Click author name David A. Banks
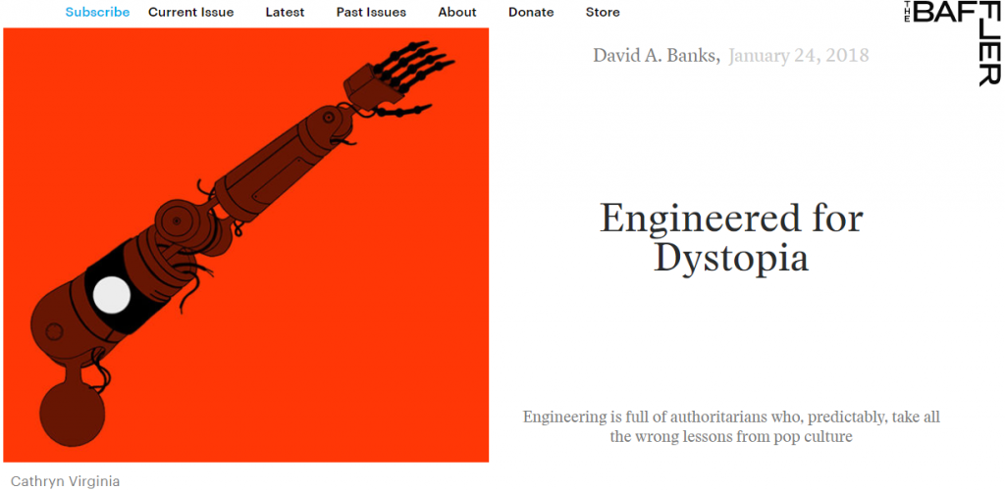The width and height of the screenshot is (1005, 491). (657, 56)
